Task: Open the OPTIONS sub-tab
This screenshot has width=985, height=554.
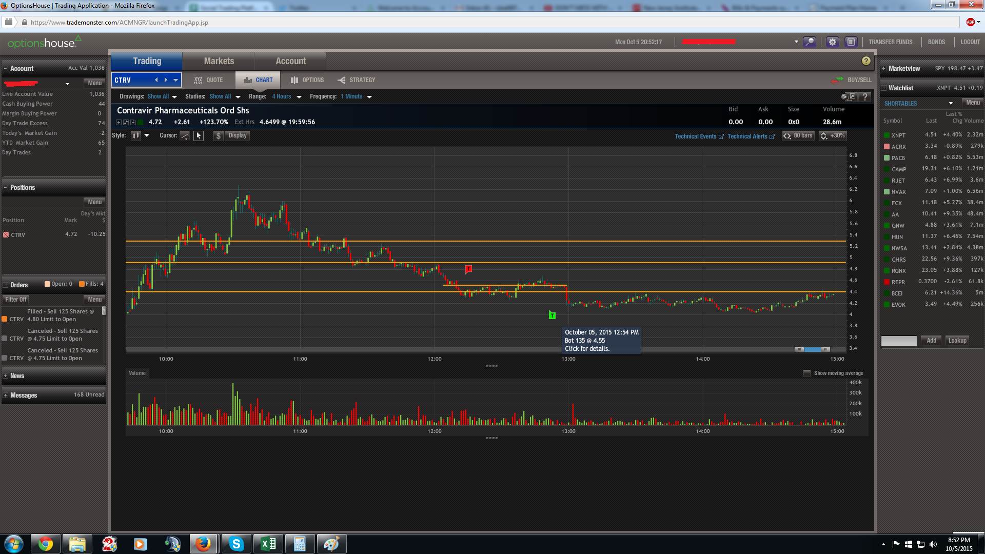Action: point(307,80)
